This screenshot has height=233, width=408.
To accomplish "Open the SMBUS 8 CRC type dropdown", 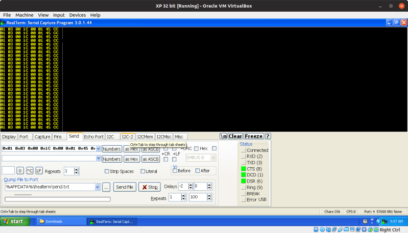I will [213, 158].
